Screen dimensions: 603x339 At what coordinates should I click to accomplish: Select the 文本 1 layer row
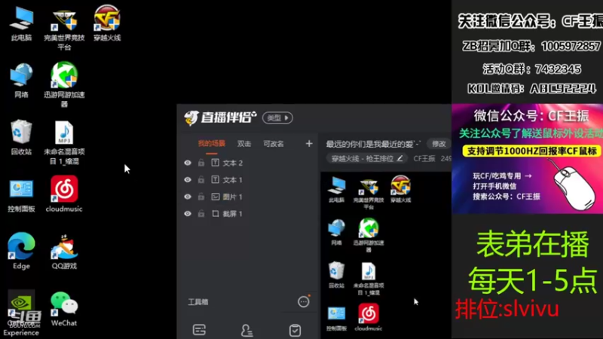click(249, 180)
